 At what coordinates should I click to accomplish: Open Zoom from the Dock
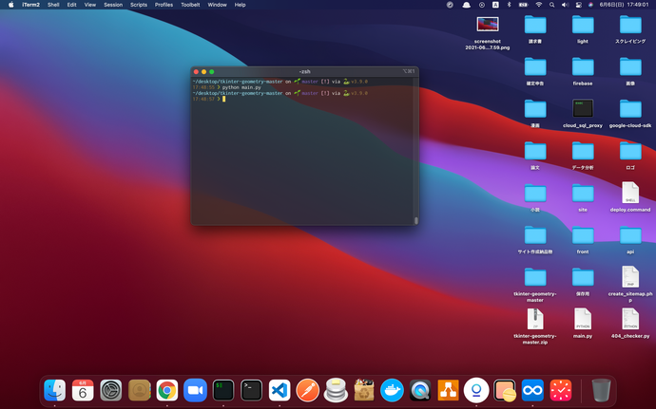point(196,390)
